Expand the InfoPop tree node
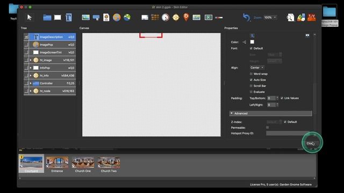Viewport: 344px width, 193px height. click(x=31, y=68)
